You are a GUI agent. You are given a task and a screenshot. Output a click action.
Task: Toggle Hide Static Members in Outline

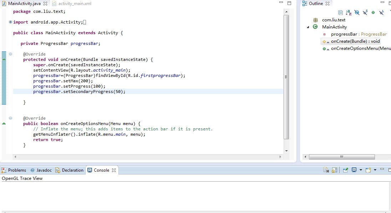(x=365, y=12)
